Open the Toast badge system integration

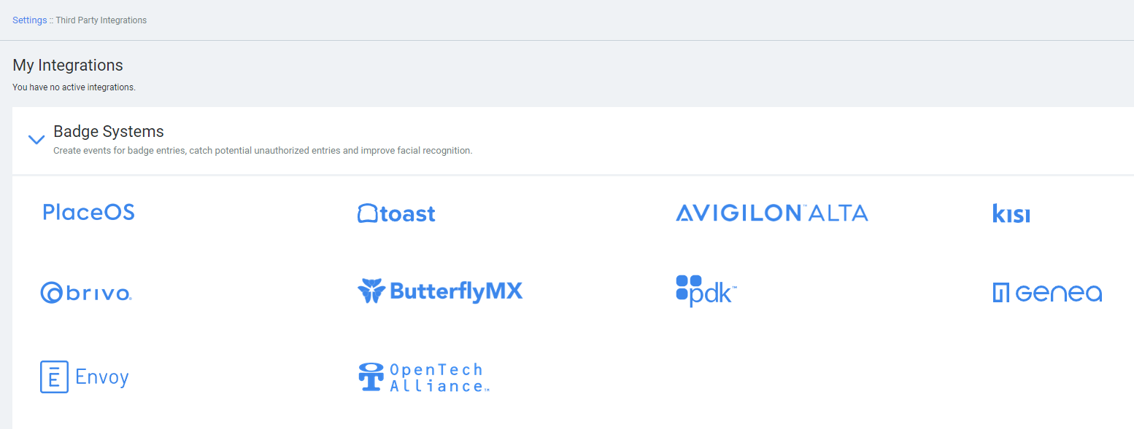[x=396, y=213]
